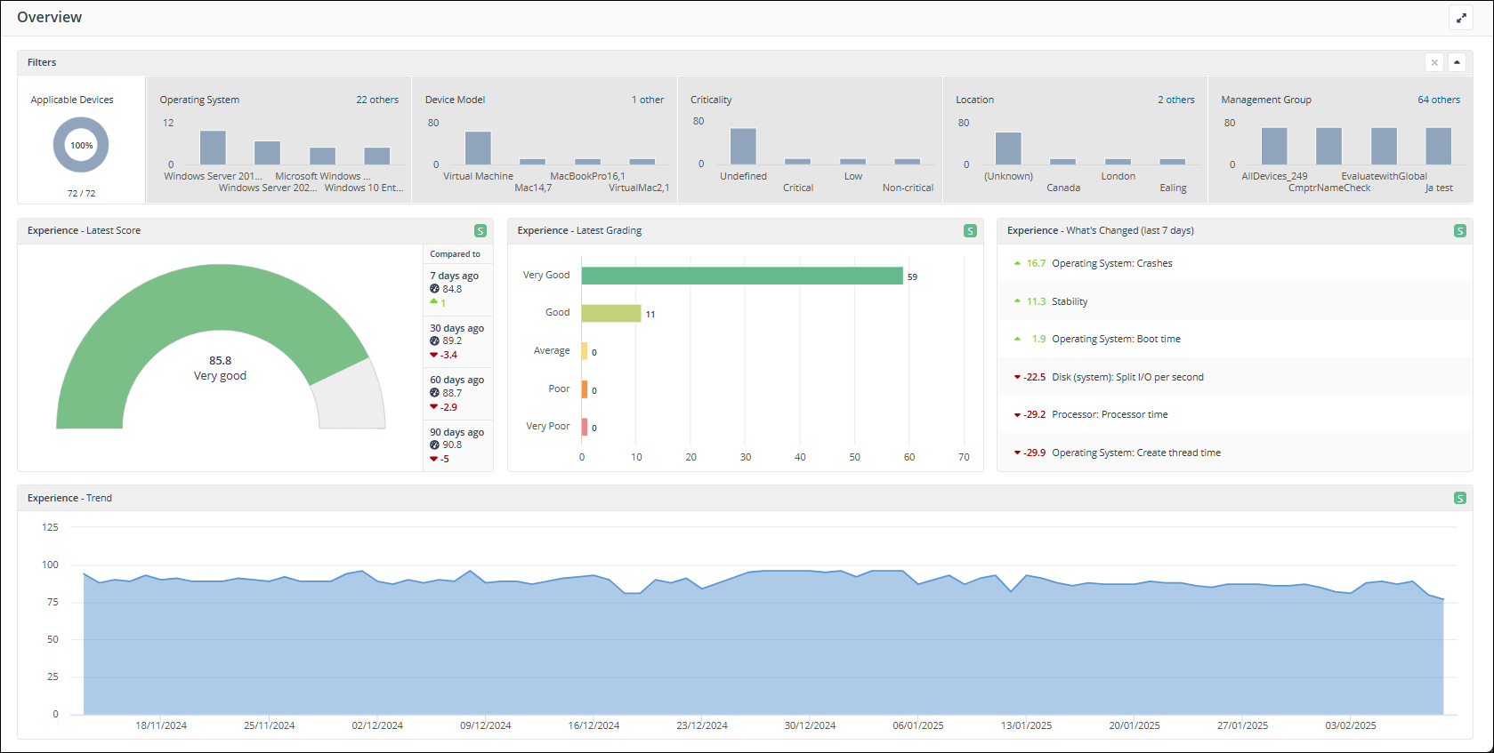The height and width of the screenshot is (753, 1494).
Task: Open Processor: Processor time change entry
Action: [1109, 414]
